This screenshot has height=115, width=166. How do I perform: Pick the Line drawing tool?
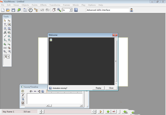point(5,36)
